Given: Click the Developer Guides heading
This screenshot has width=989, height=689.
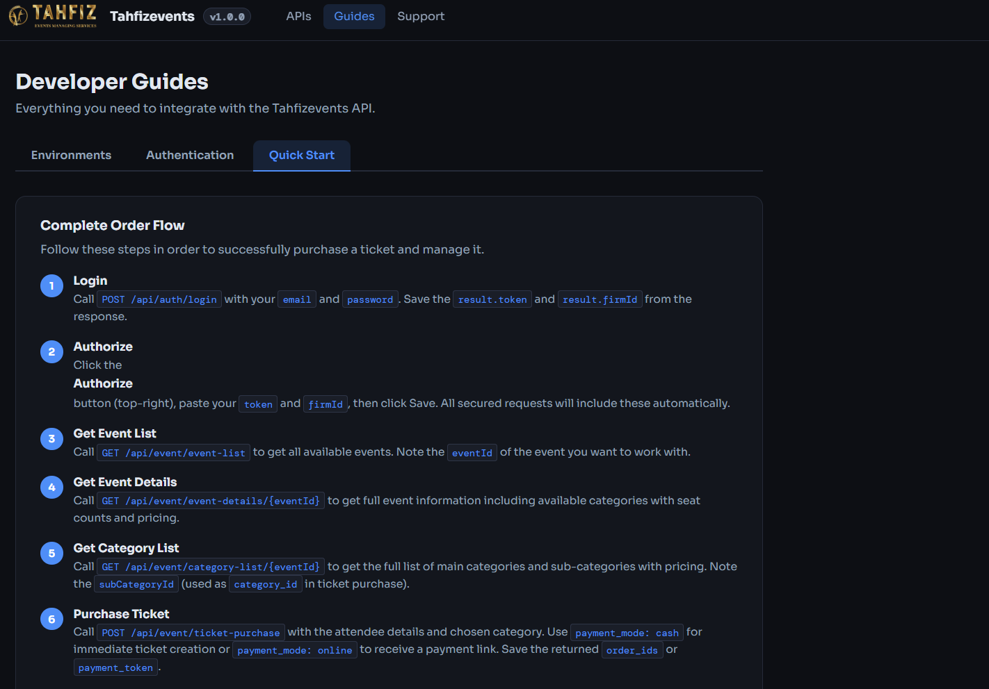Looking at the screenshot, I should 112,81.
